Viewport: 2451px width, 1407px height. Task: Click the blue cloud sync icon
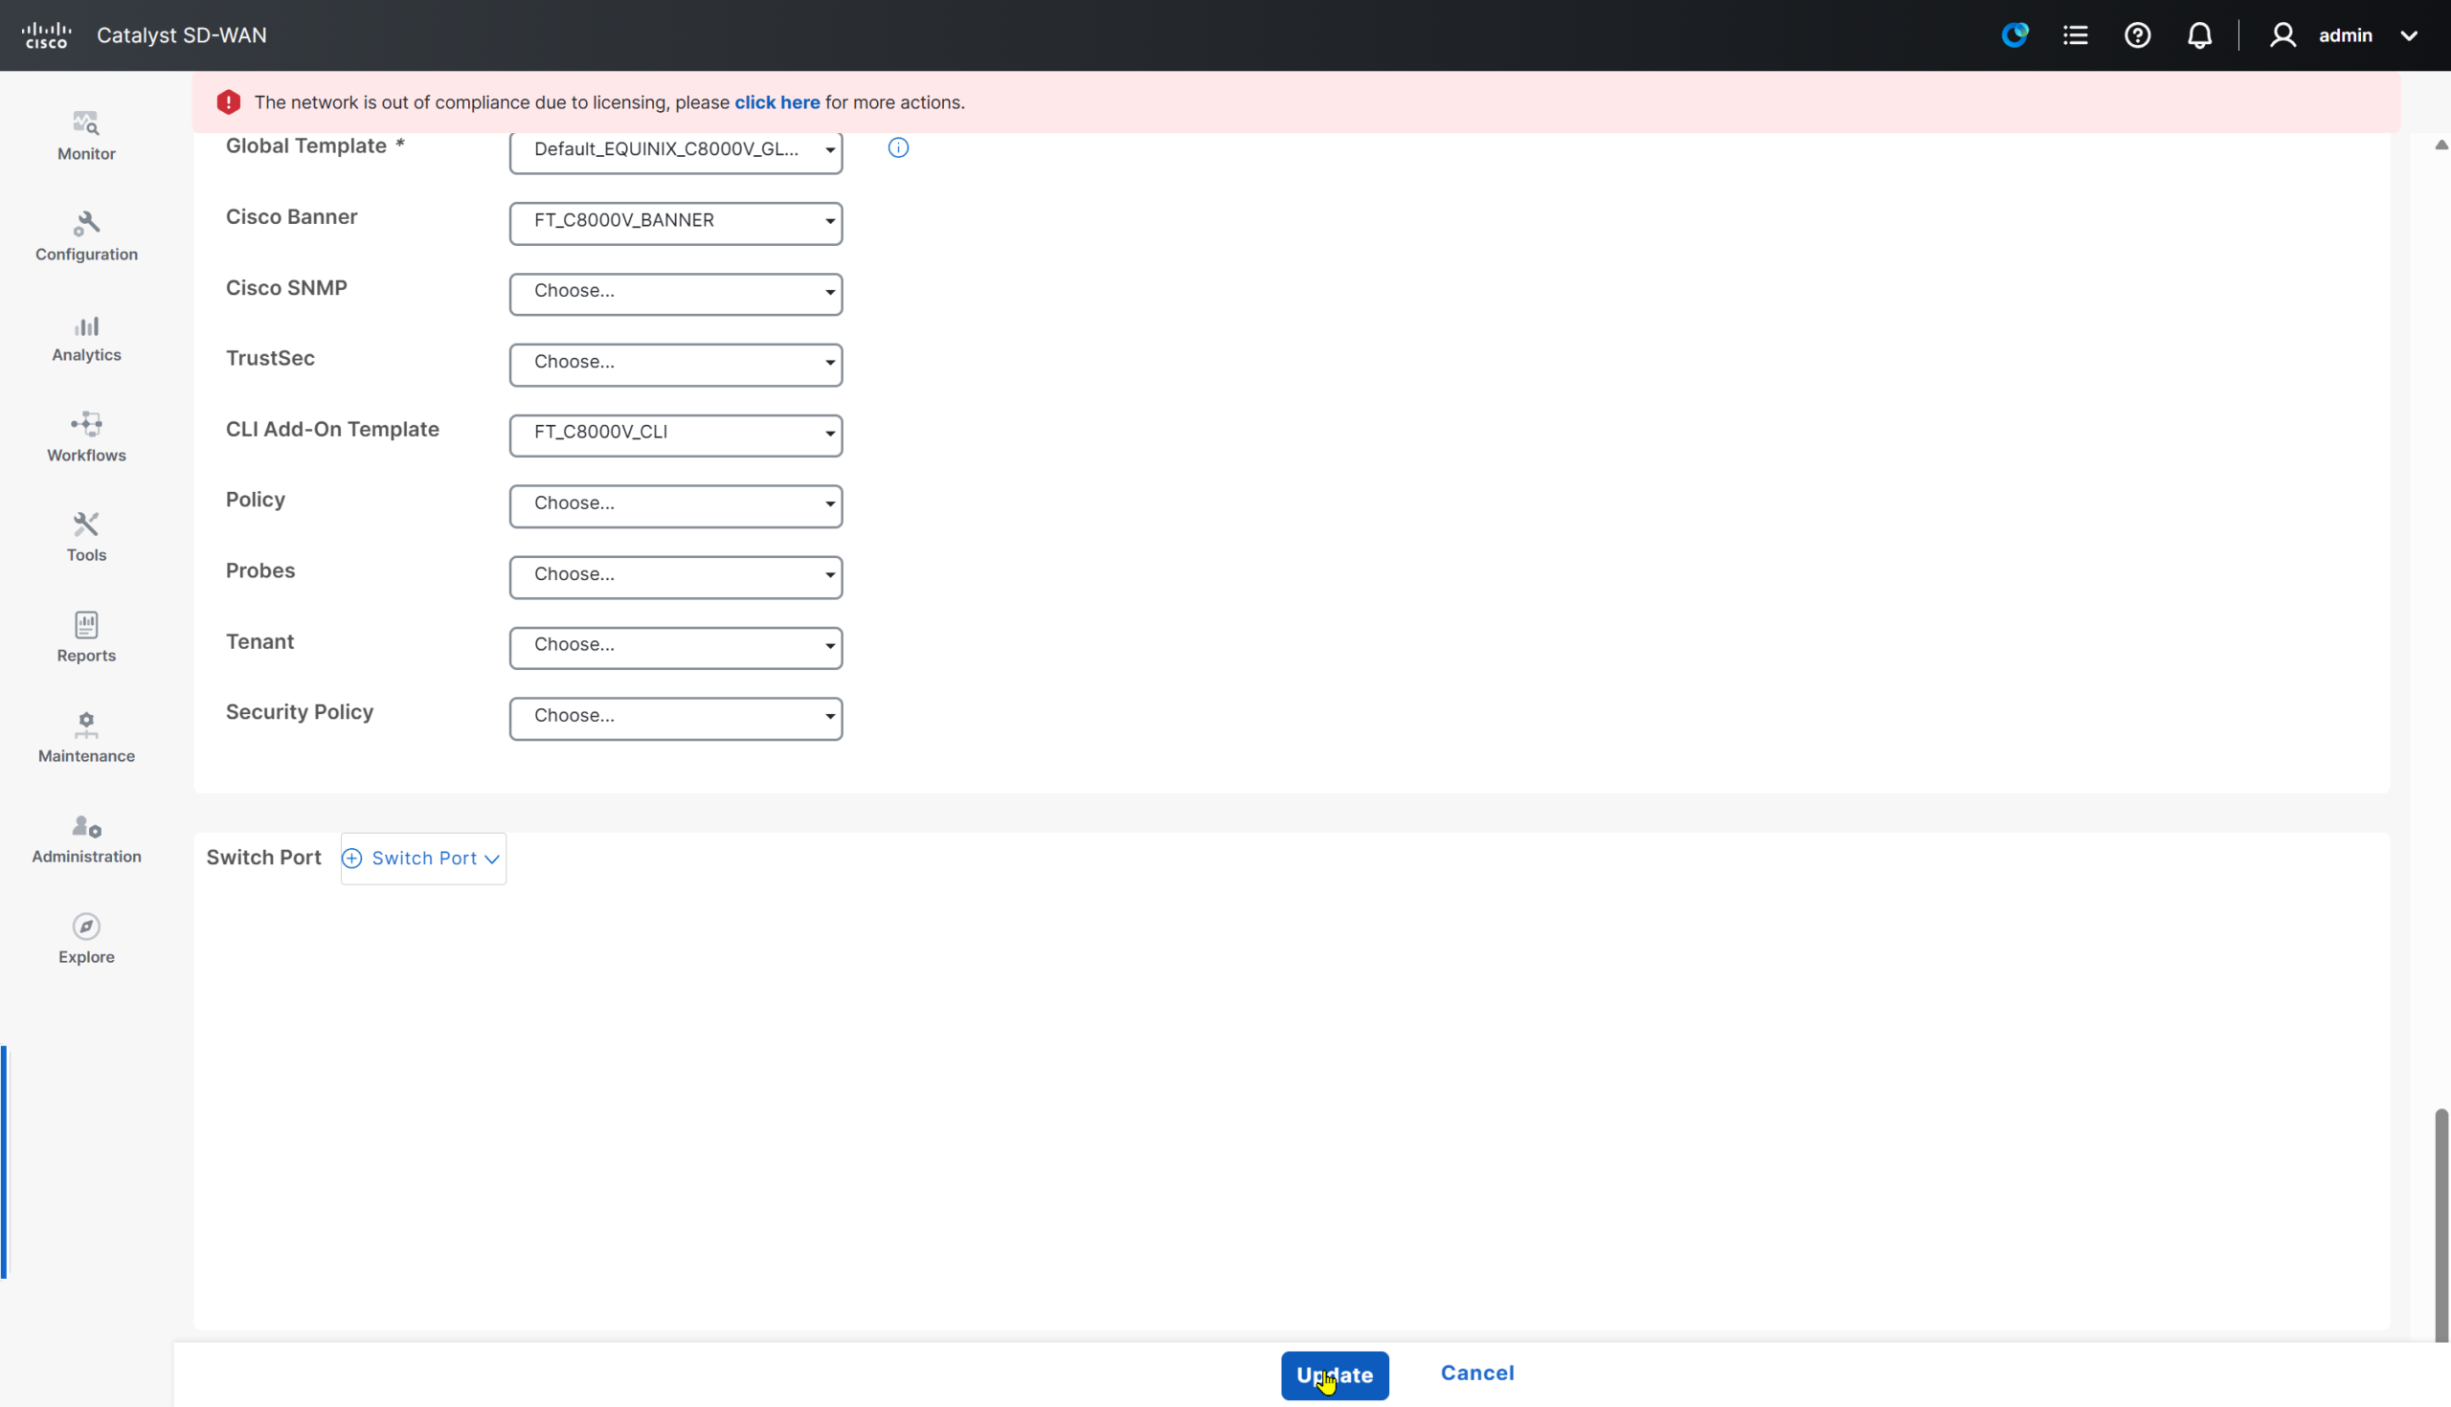click(2014, 35)
